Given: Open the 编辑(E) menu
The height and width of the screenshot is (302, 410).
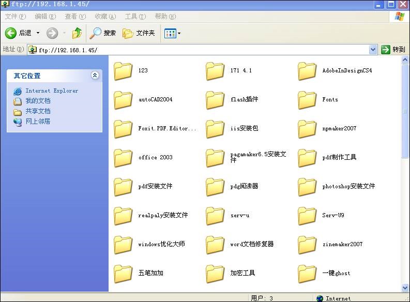Looking at the screenshot, I should [x=45, y=17].
